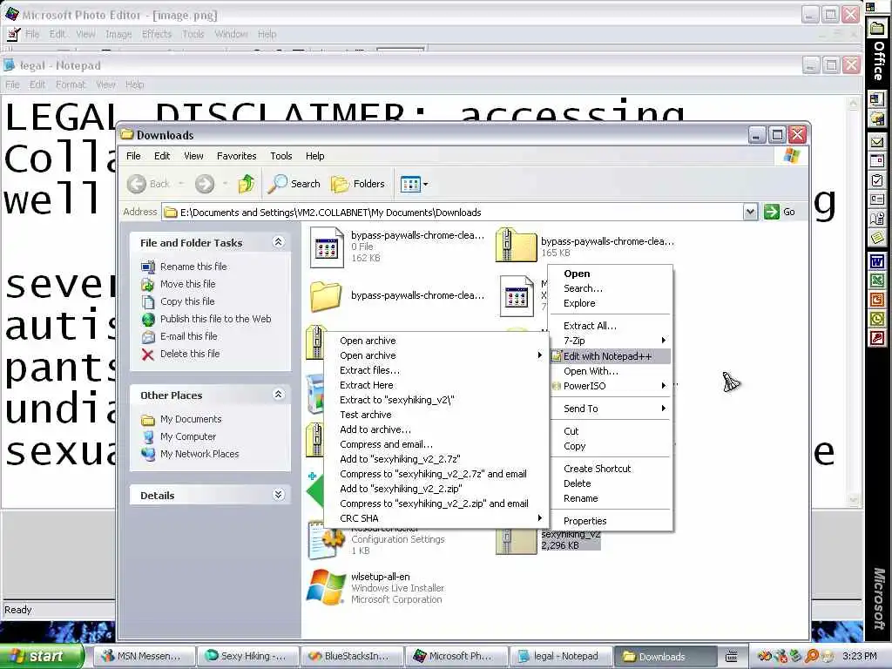Open Properties from context menu
This screenshot has width=892, height=669.
(611, 521)
